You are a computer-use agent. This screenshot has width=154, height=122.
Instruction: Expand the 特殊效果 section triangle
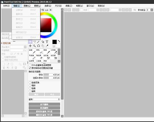coord(2,43)
